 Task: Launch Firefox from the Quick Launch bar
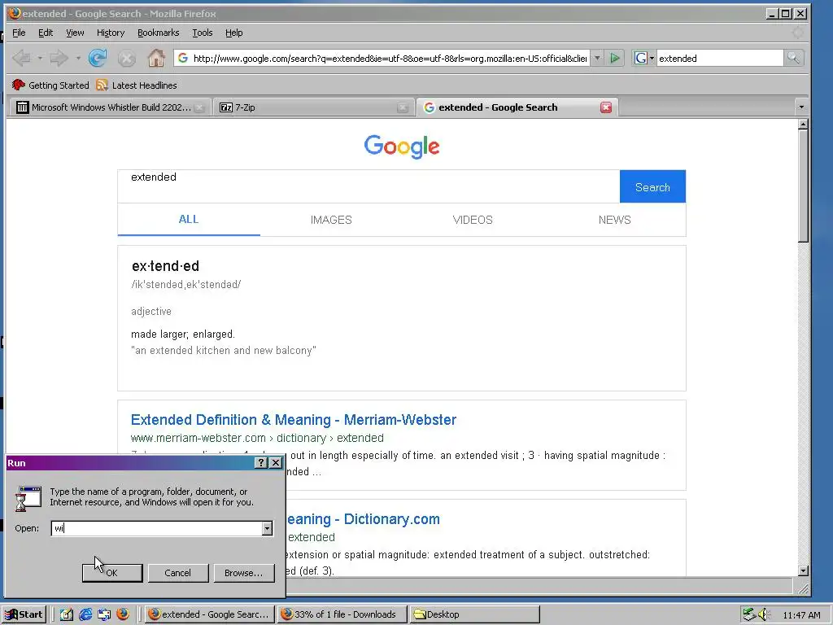123,614
